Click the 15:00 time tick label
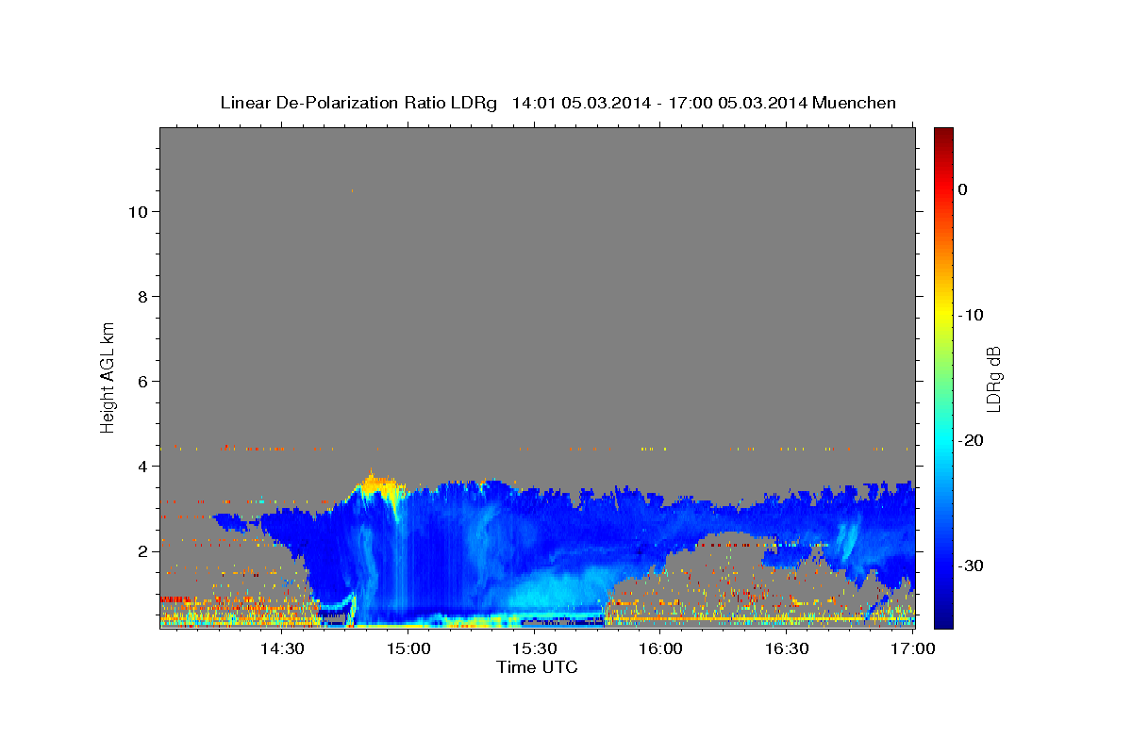 point(408,648)
